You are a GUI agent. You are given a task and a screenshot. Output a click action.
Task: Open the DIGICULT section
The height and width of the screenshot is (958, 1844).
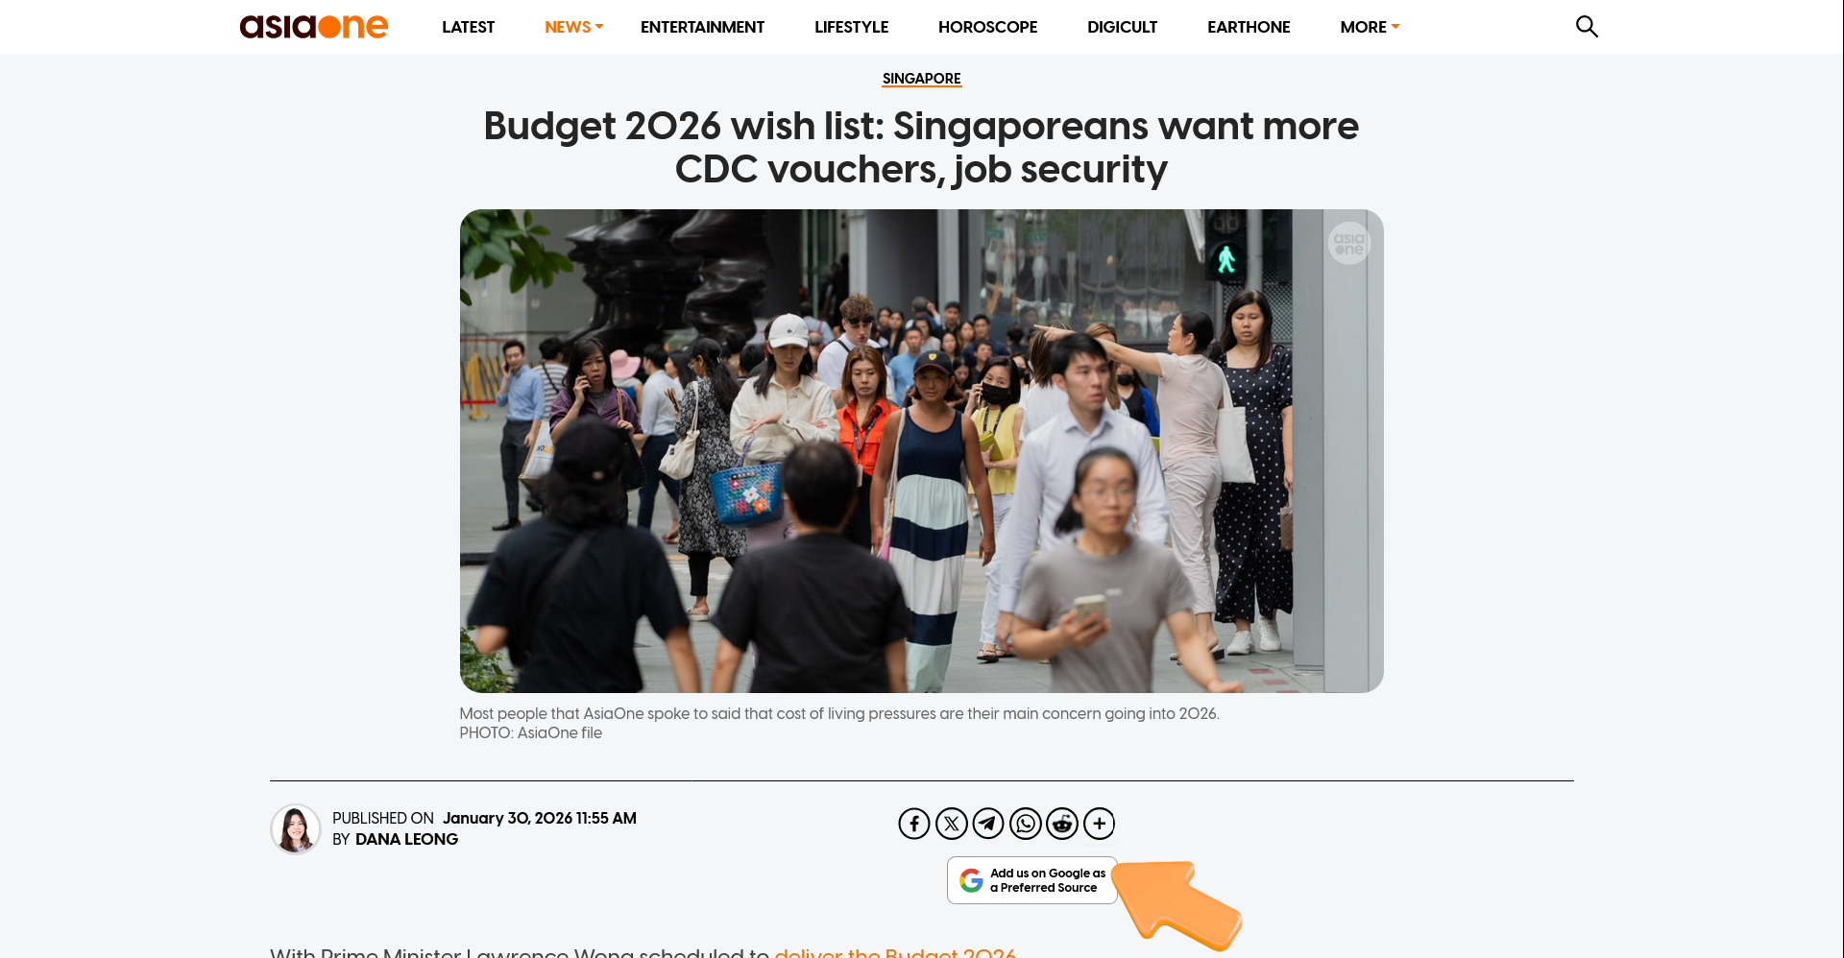(x=1123, y=27)
